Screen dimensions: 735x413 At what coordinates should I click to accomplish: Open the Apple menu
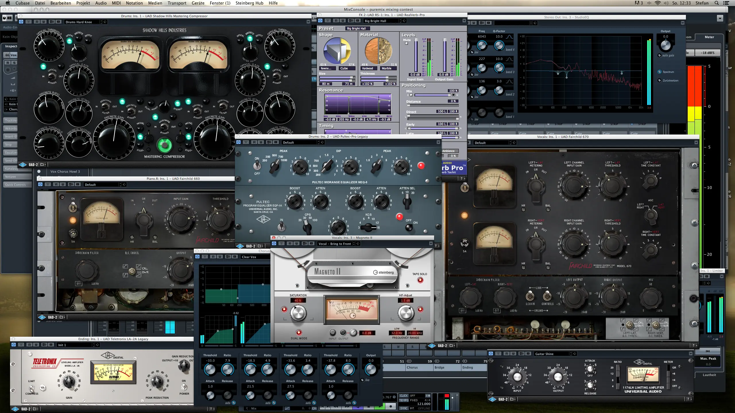click(x=8, y=3)
